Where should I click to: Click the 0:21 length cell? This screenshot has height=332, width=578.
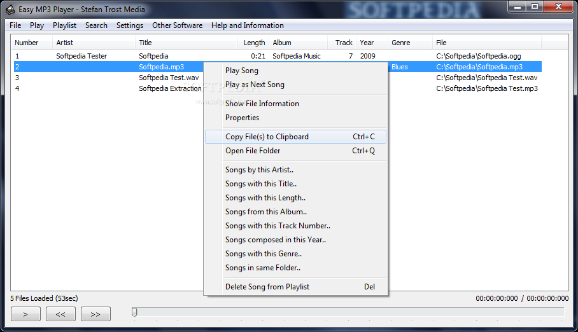(x=258, y=56)
